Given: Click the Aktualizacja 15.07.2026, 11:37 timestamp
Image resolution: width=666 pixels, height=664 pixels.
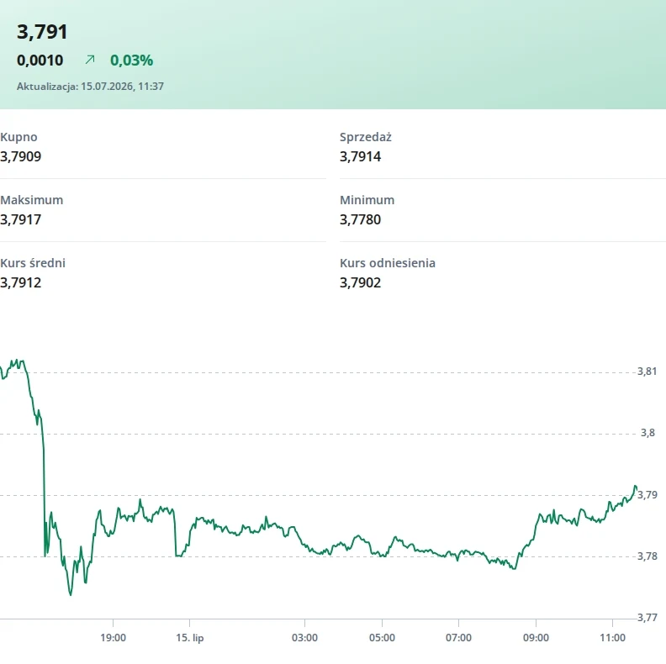Looking at the screenshot, I should tap(90, 87).
